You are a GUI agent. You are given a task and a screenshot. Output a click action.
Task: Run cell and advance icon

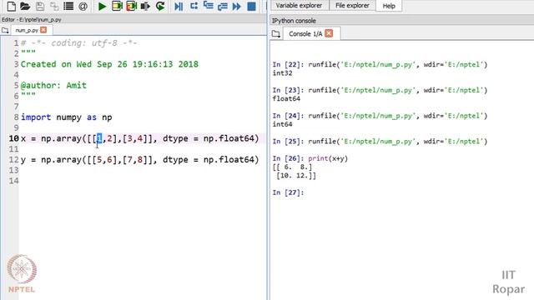(132, 6)
